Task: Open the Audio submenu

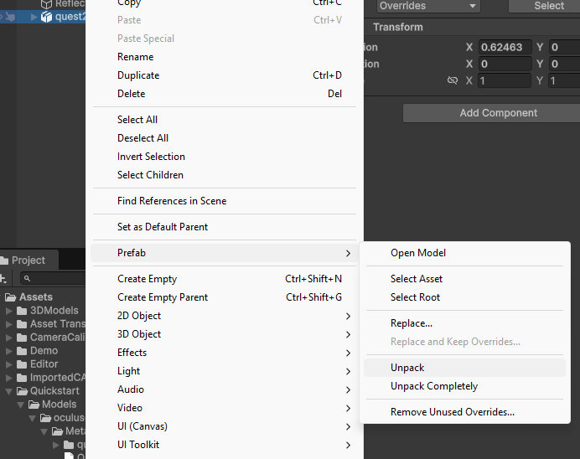Action: (225, 389)
